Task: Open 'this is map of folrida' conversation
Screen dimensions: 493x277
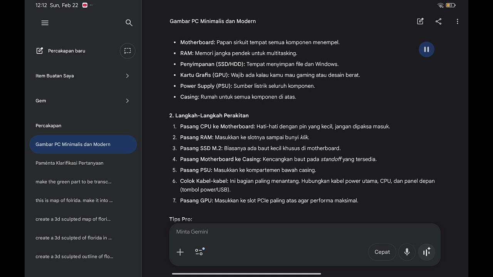Action: (x=83, y=200)
